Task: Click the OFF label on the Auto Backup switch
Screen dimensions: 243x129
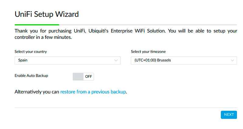Action: tap(88, 76)
